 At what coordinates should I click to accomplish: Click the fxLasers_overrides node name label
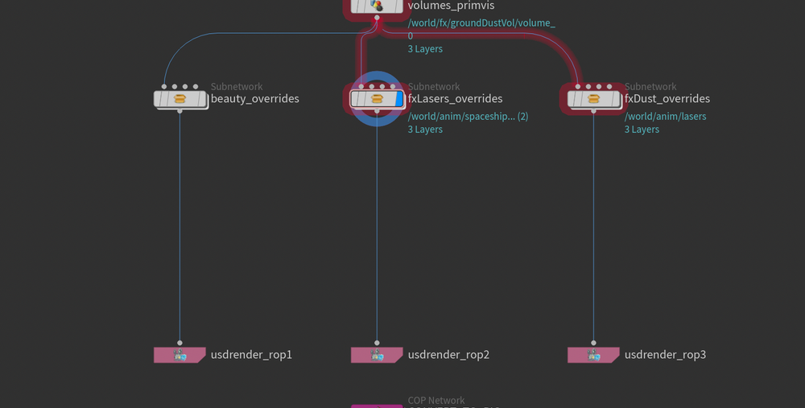point(455,99)
